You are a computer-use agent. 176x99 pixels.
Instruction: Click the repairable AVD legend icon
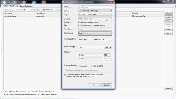tap(29, 92)
